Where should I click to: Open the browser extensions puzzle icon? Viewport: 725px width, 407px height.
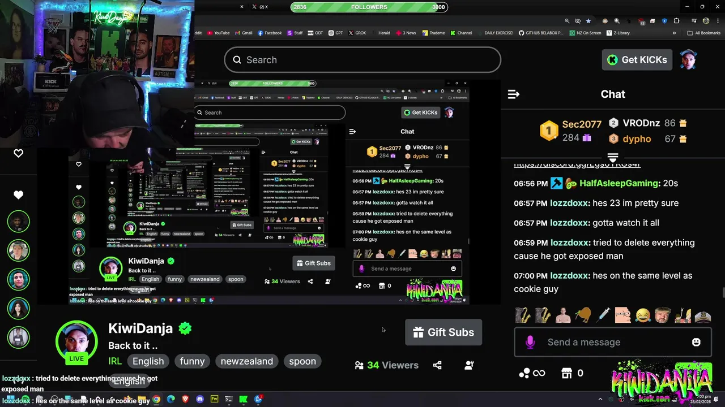676,21
